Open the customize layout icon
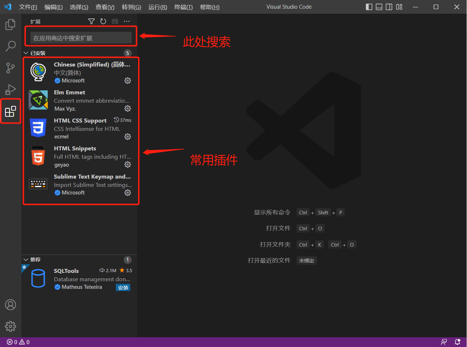Viewport: 467px width, 347px height. tap(399, 7)
